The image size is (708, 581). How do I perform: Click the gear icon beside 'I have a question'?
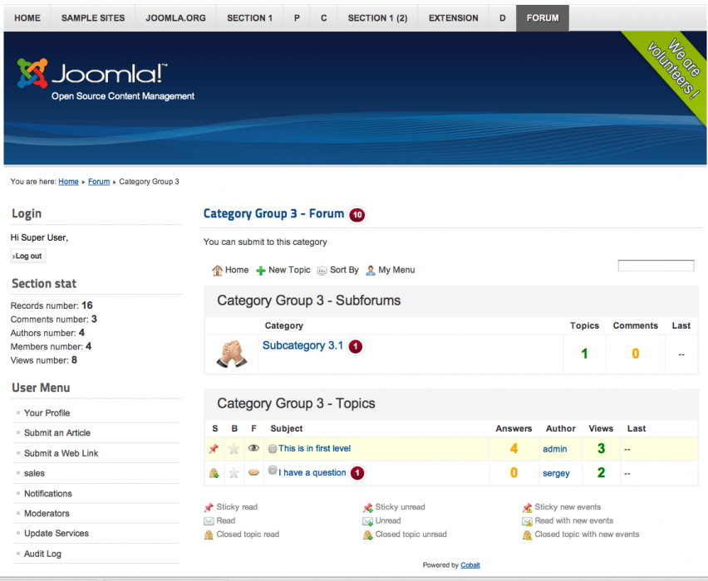pos(272,471)
